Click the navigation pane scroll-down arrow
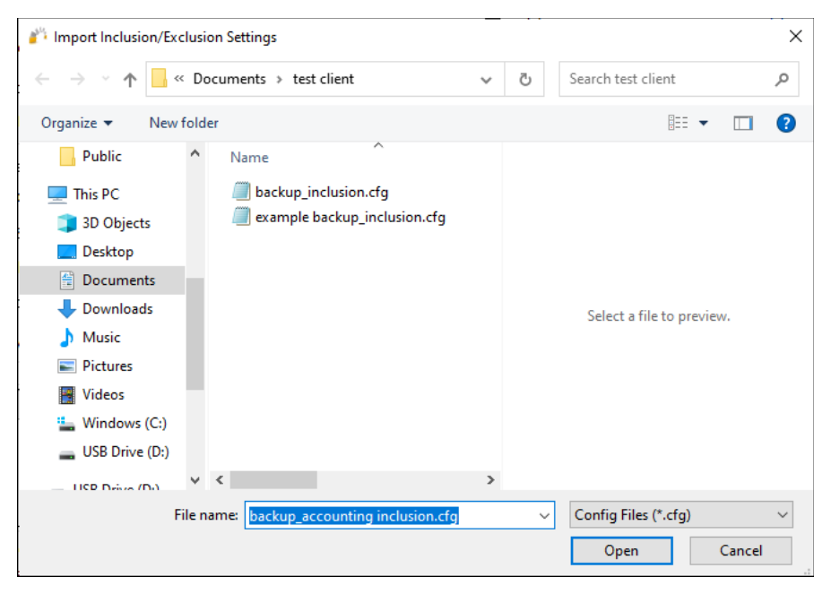The height and width of the screenshot is (594, 831). (x=195, y=480)
